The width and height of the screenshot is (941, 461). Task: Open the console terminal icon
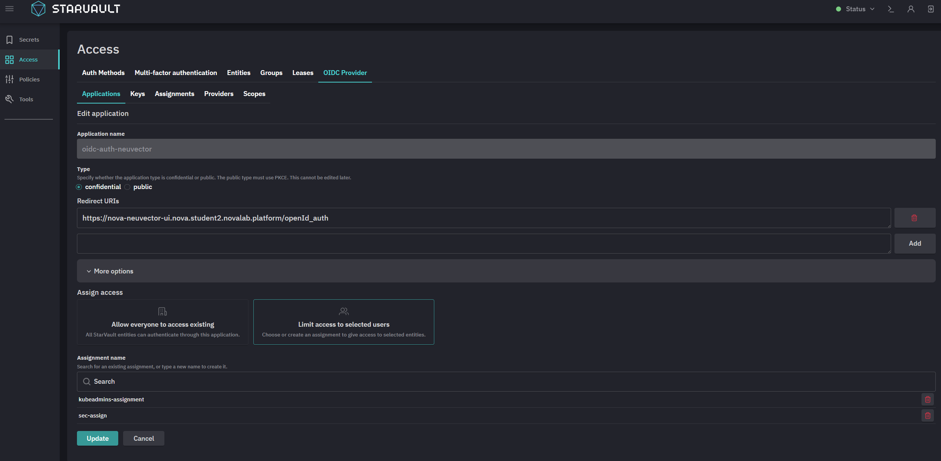(891, 9)
